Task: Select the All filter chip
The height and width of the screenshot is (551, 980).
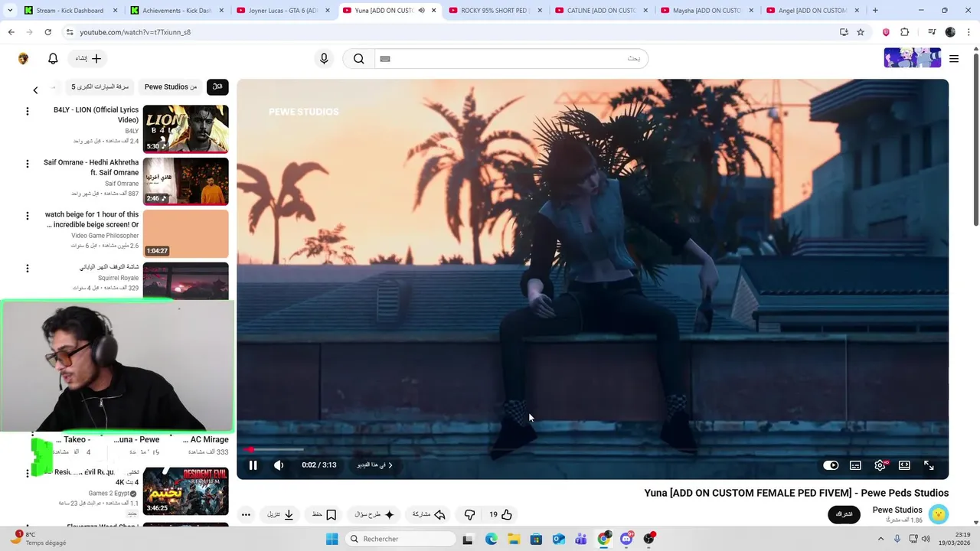Action: click(217, 86)
